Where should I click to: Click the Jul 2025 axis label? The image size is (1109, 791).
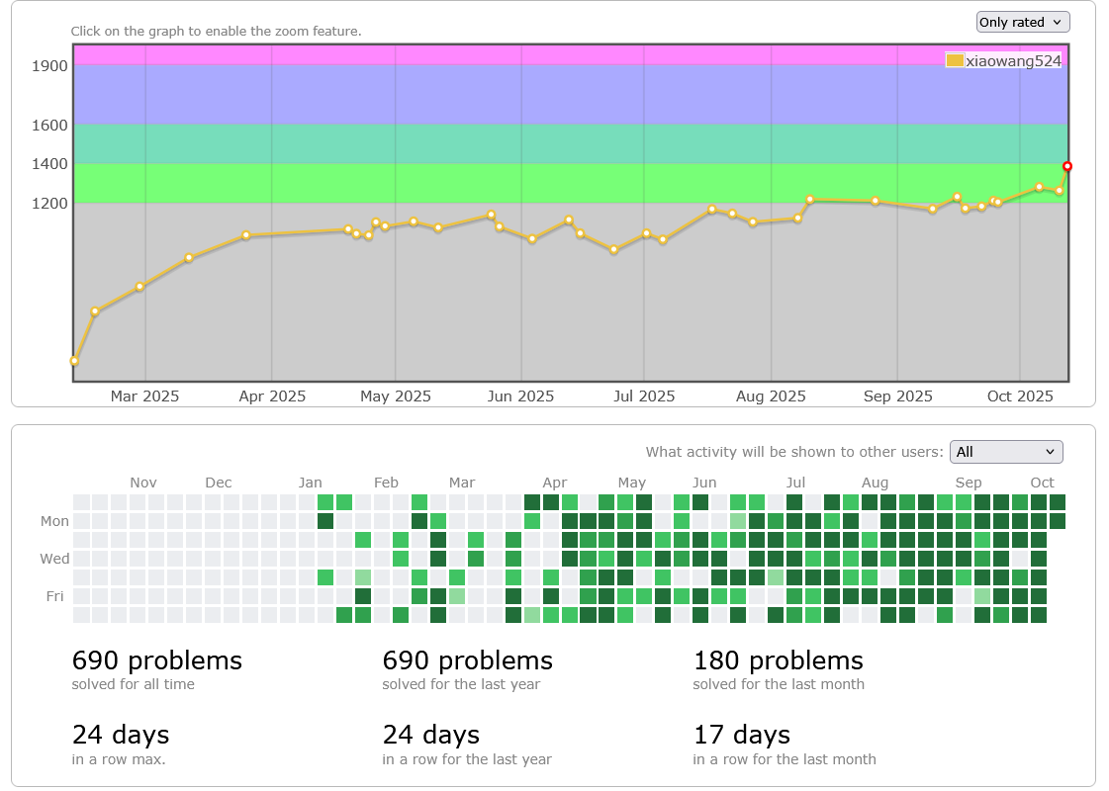644,395
